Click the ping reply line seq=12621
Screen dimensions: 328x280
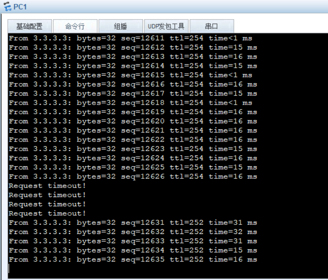[x=133, y=130]
